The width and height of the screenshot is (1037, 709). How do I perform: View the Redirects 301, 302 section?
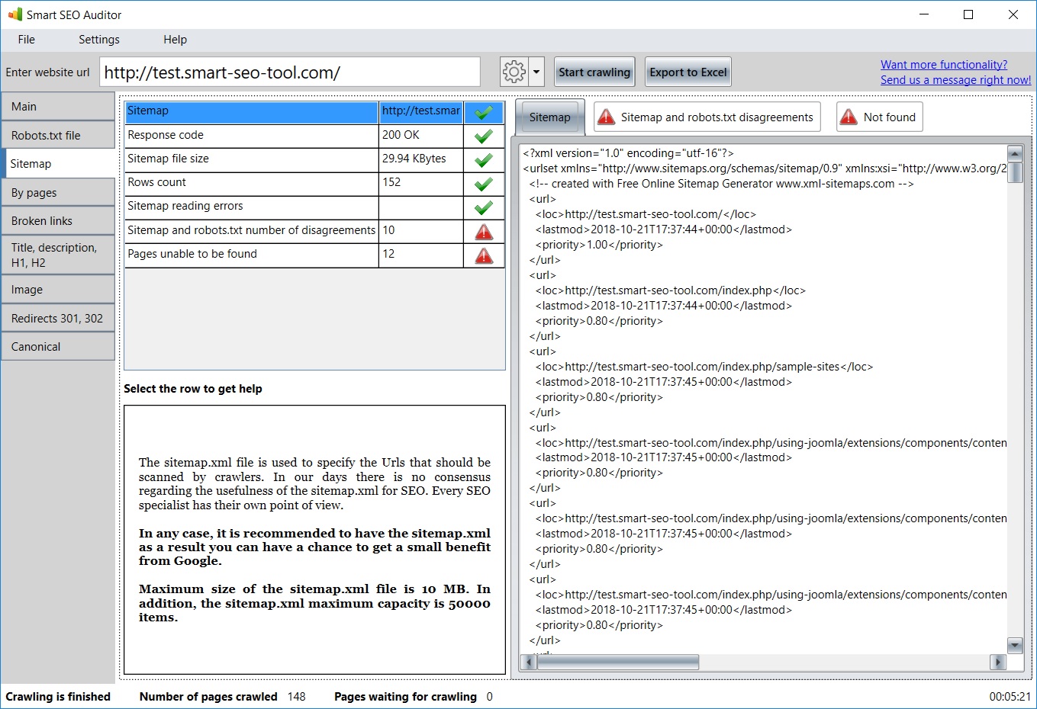[58, 319]
